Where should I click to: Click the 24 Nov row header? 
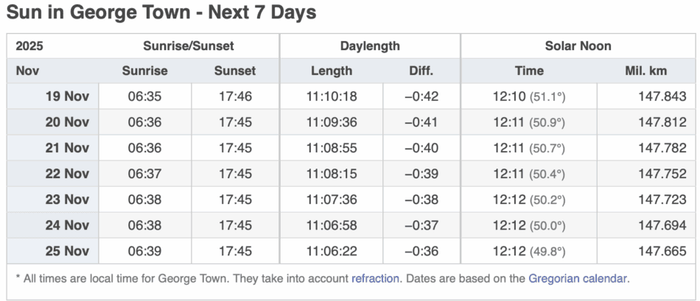(x=67, y=225)
